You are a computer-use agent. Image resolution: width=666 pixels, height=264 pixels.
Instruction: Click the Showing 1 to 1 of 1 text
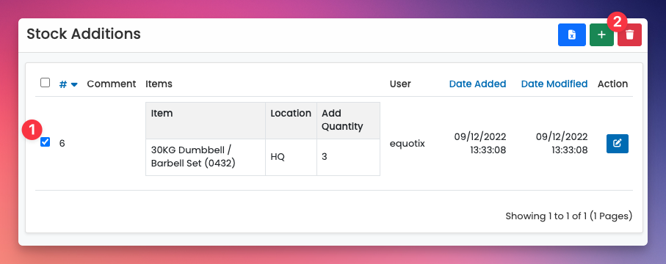pyautogui.click(x=569, y=216)
